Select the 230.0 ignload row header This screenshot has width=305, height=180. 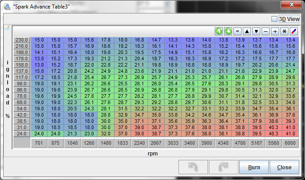tap(21, 40)
